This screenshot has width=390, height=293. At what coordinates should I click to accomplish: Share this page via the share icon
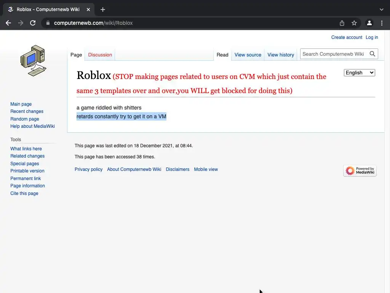point(342,23)
